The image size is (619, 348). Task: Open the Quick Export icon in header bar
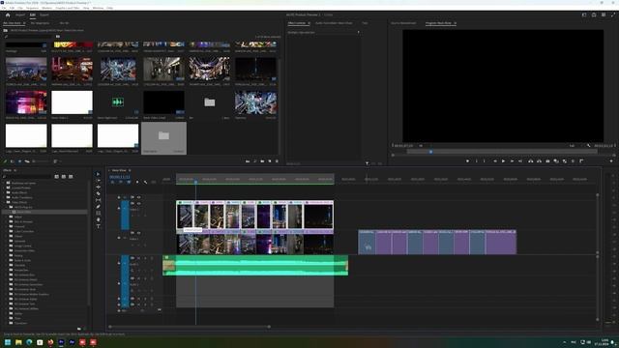594,15
